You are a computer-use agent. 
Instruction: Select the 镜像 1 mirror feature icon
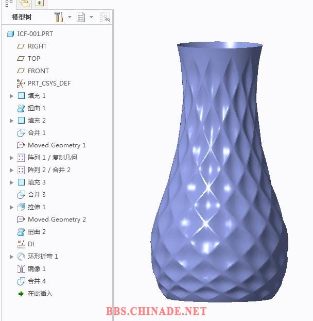tap(21, 269)
